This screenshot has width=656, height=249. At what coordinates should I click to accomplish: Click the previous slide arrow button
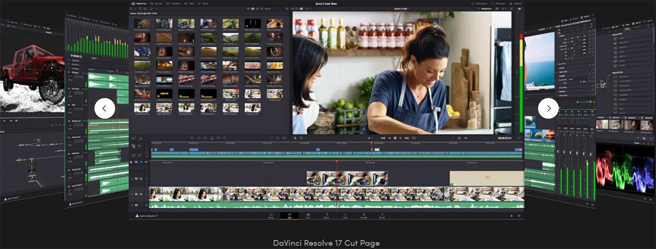click(104, 108)
